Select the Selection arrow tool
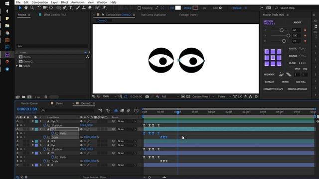This screenshot has width=319, height=179. click(20, 8)
